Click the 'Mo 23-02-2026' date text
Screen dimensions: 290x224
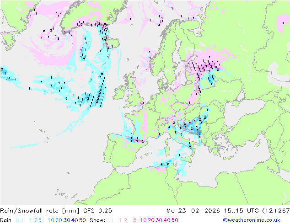pyautogui.click(x=193, y=211)
